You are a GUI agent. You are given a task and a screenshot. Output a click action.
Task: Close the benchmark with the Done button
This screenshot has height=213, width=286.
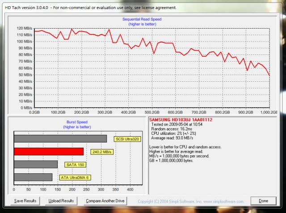(x=263, y=201)
